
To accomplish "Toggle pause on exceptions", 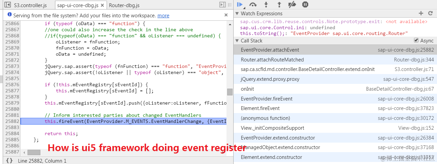I will click(x=305, y=4).
